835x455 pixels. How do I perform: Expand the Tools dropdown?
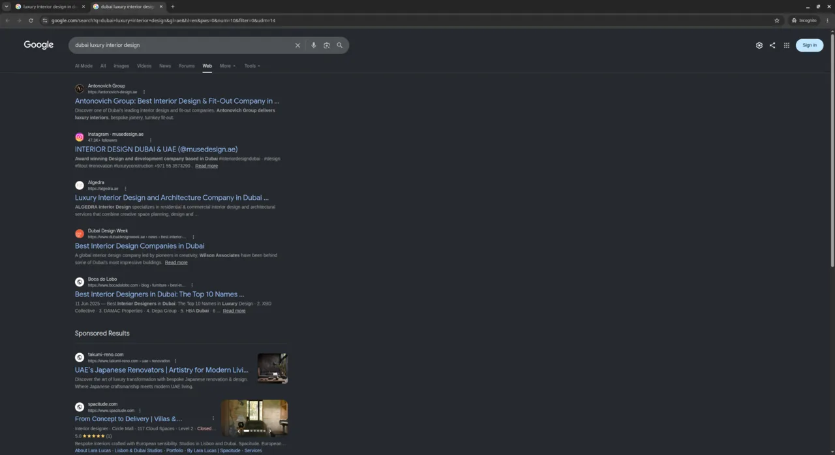tap(252, 66)
